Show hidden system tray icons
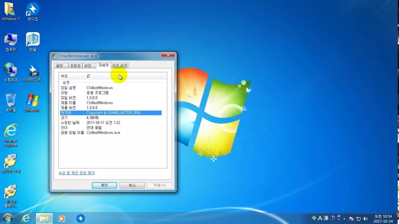399x224 pixels. [x=344, y=219]
